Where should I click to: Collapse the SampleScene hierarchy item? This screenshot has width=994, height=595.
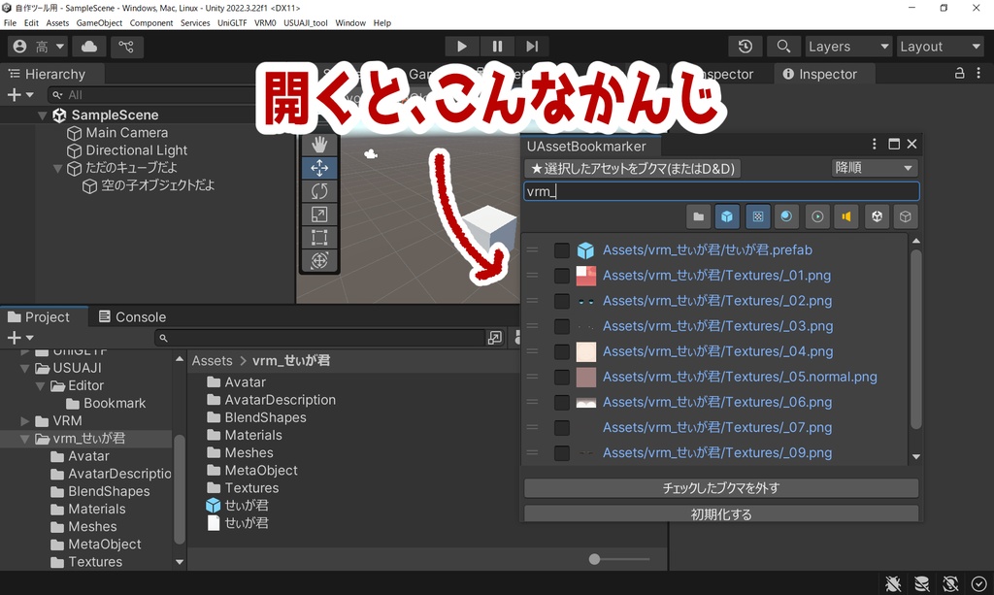coord(42,115)
